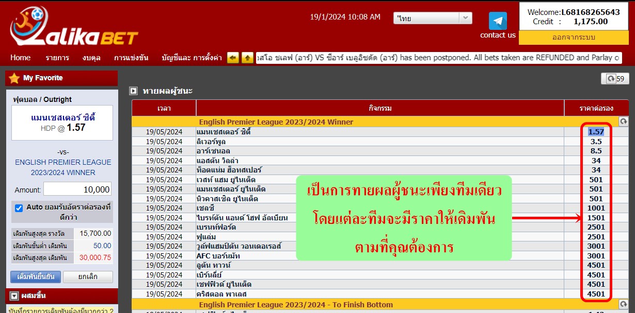Open the งบดุล menu item
The image size is (635, 313).
[x=91, y=58]
